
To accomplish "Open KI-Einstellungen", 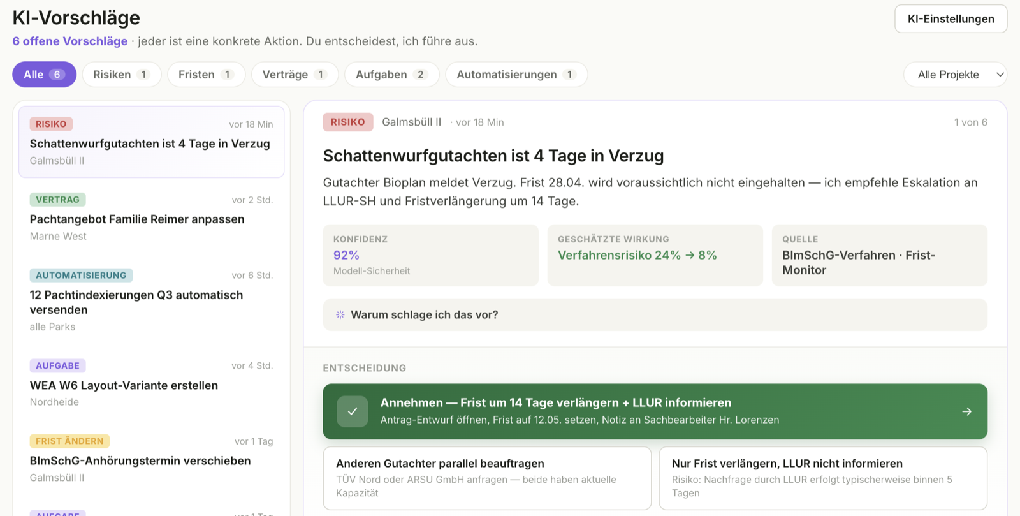I will 951,18.
